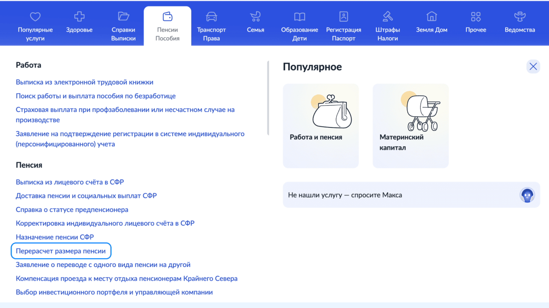Select the car icon for Транспорт Права
This screenshot has height=308, width=549.
(x=211, y=17)
